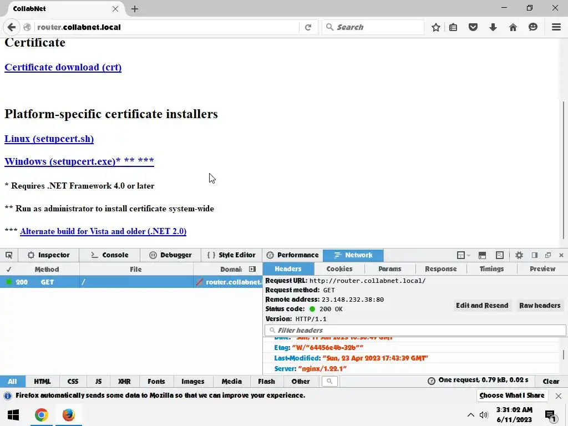The image size is (568, 426).
Task: Close the CollabNet tab
Action: click(115, 9)
